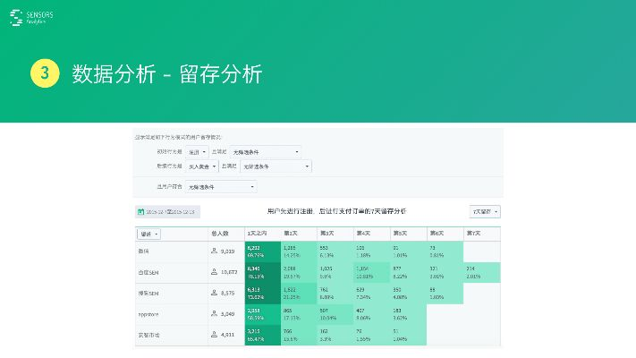The width and height of the screenshot is (636, 358).
Task: Click the user icon beside 9,019
Action: coord(214,251)
